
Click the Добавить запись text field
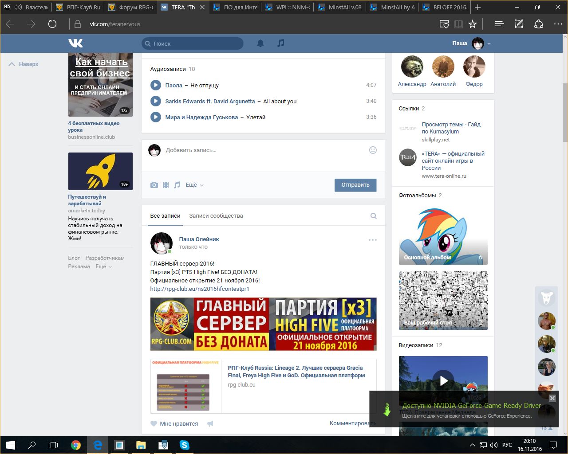[x=264, y=150]
